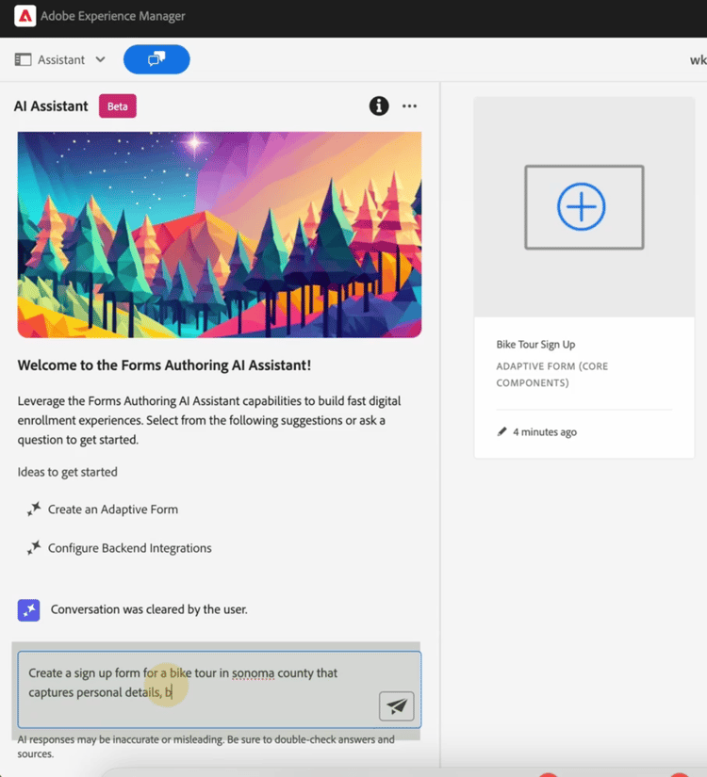Viewport: 707px width, 777px height.
Task: Click the plus create thumbnail on form card
Action: pos(584,207)
